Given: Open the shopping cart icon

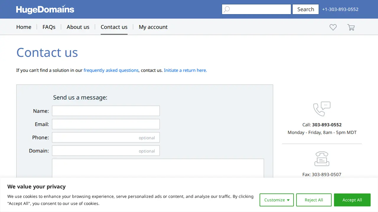Looking at the screenshot, I should [351, 27].
